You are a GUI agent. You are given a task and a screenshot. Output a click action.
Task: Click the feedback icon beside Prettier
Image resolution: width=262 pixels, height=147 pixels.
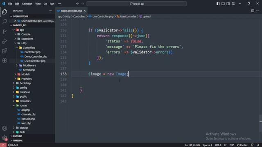point(252,145)
